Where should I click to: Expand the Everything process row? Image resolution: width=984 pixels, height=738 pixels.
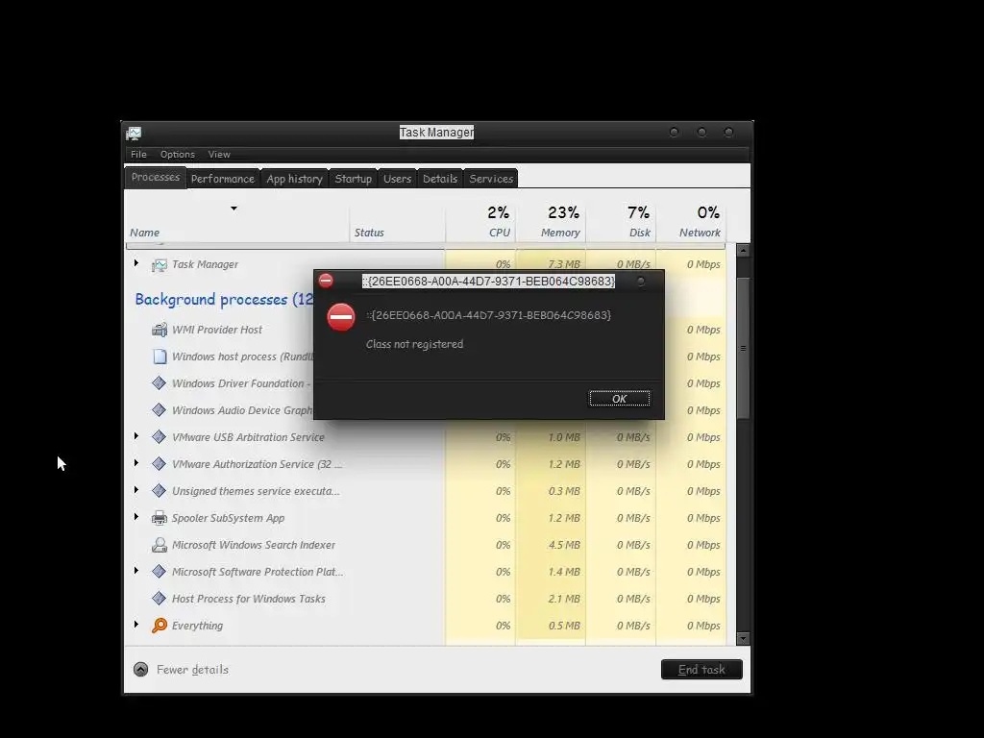coord(136,625)
